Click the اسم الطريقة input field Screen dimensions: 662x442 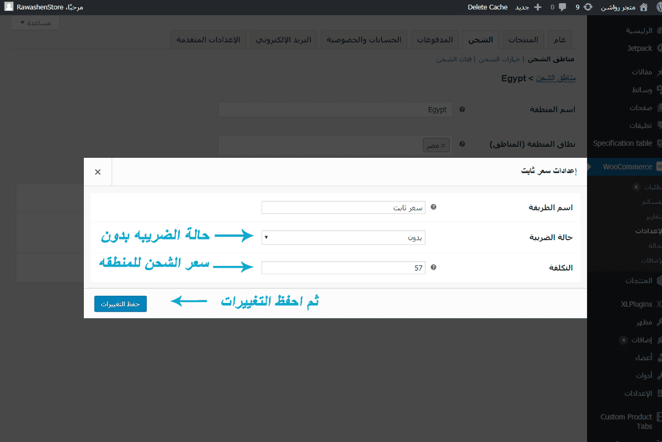[x=344, y=207]
